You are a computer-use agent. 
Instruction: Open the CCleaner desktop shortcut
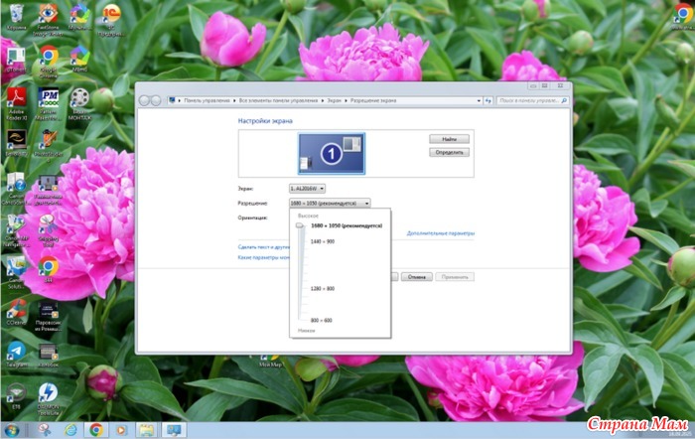click(17, 310)
